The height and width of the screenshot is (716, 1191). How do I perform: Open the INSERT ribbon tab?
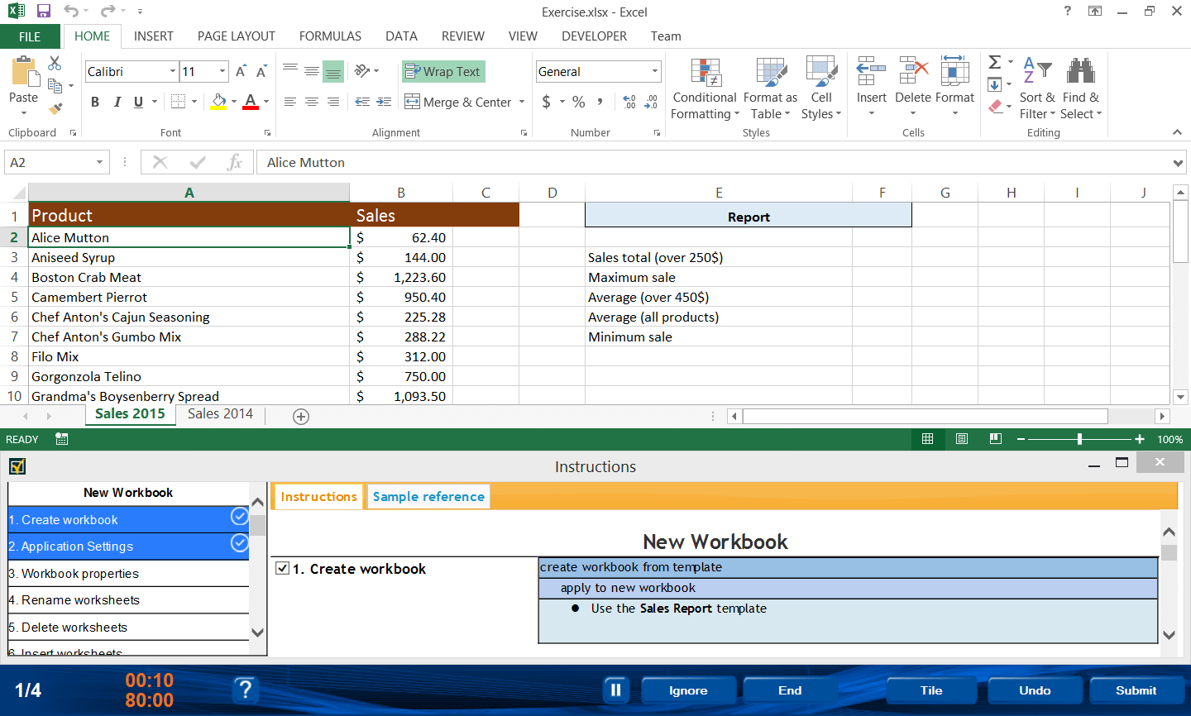point(154,36)
